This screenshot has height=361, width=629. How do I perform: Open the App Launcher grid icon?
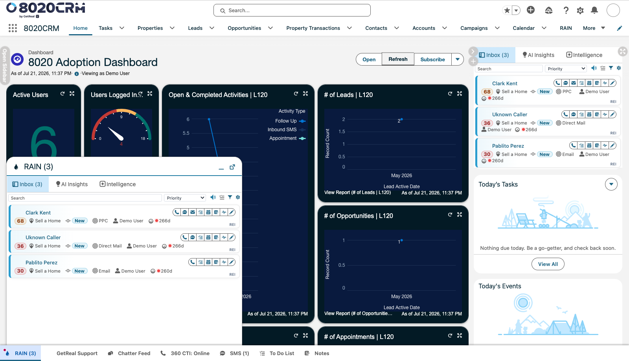point(13,28)
